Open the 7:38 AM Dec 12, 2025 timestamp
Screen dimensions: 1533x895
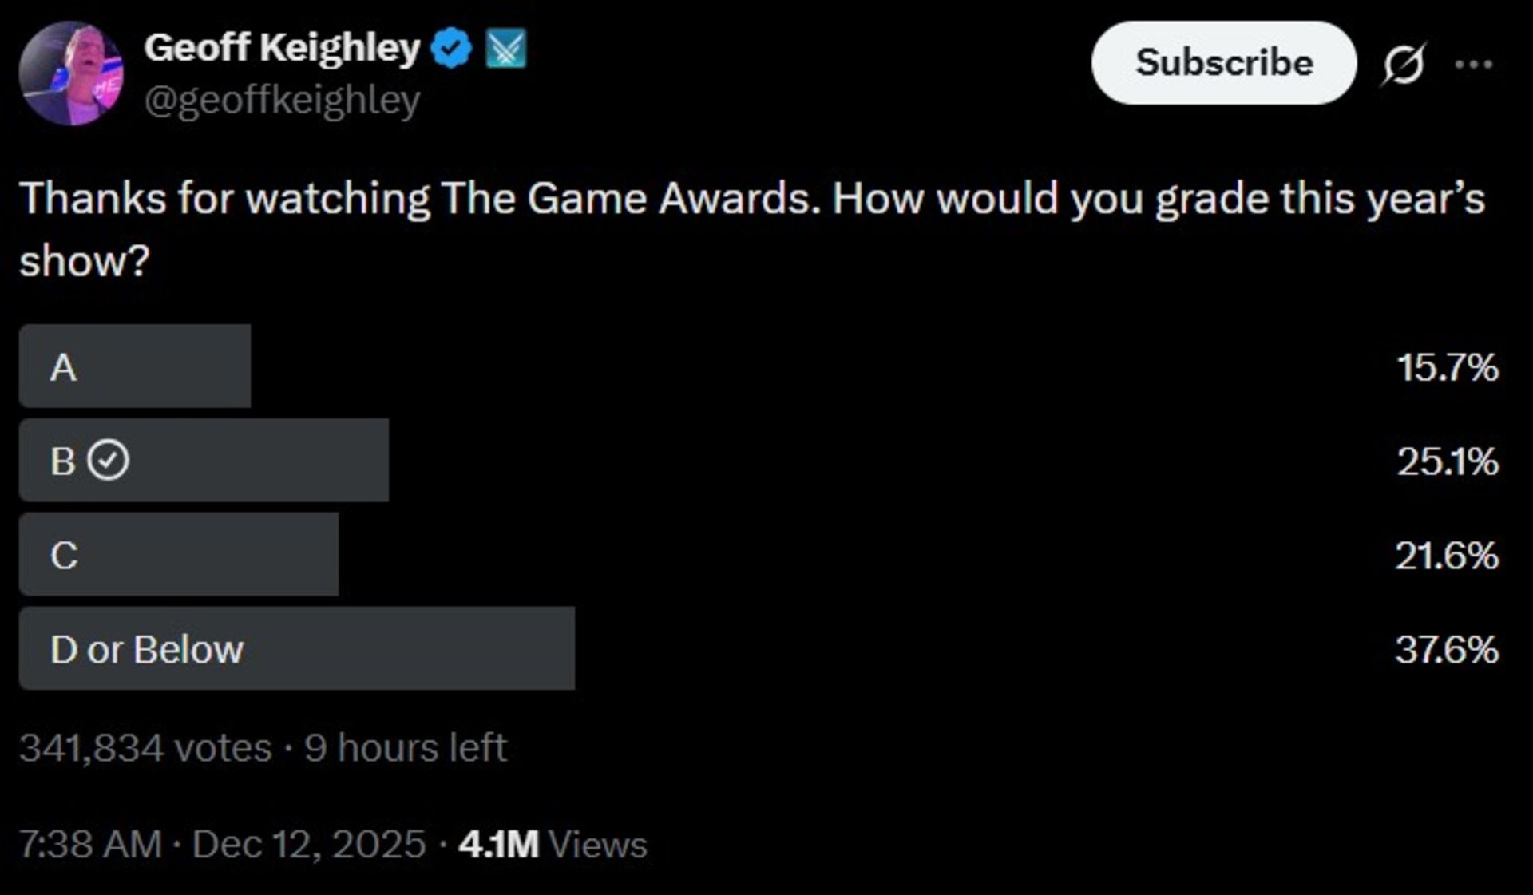point(222,844)
